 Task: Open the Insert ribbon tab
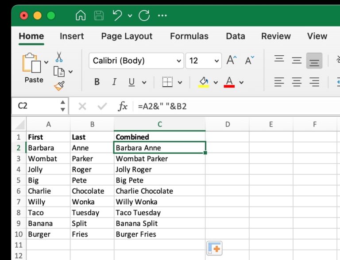pyautogui.click(x=72, y=36)
